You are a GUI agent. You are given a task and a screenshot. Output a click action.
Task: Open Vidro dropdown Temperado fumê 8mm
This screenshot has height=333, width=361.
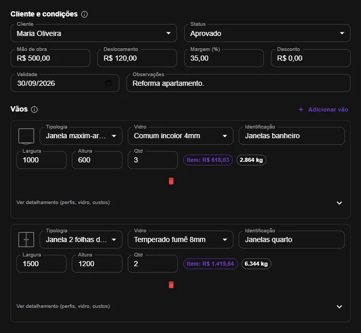click(x=180, y=239)
